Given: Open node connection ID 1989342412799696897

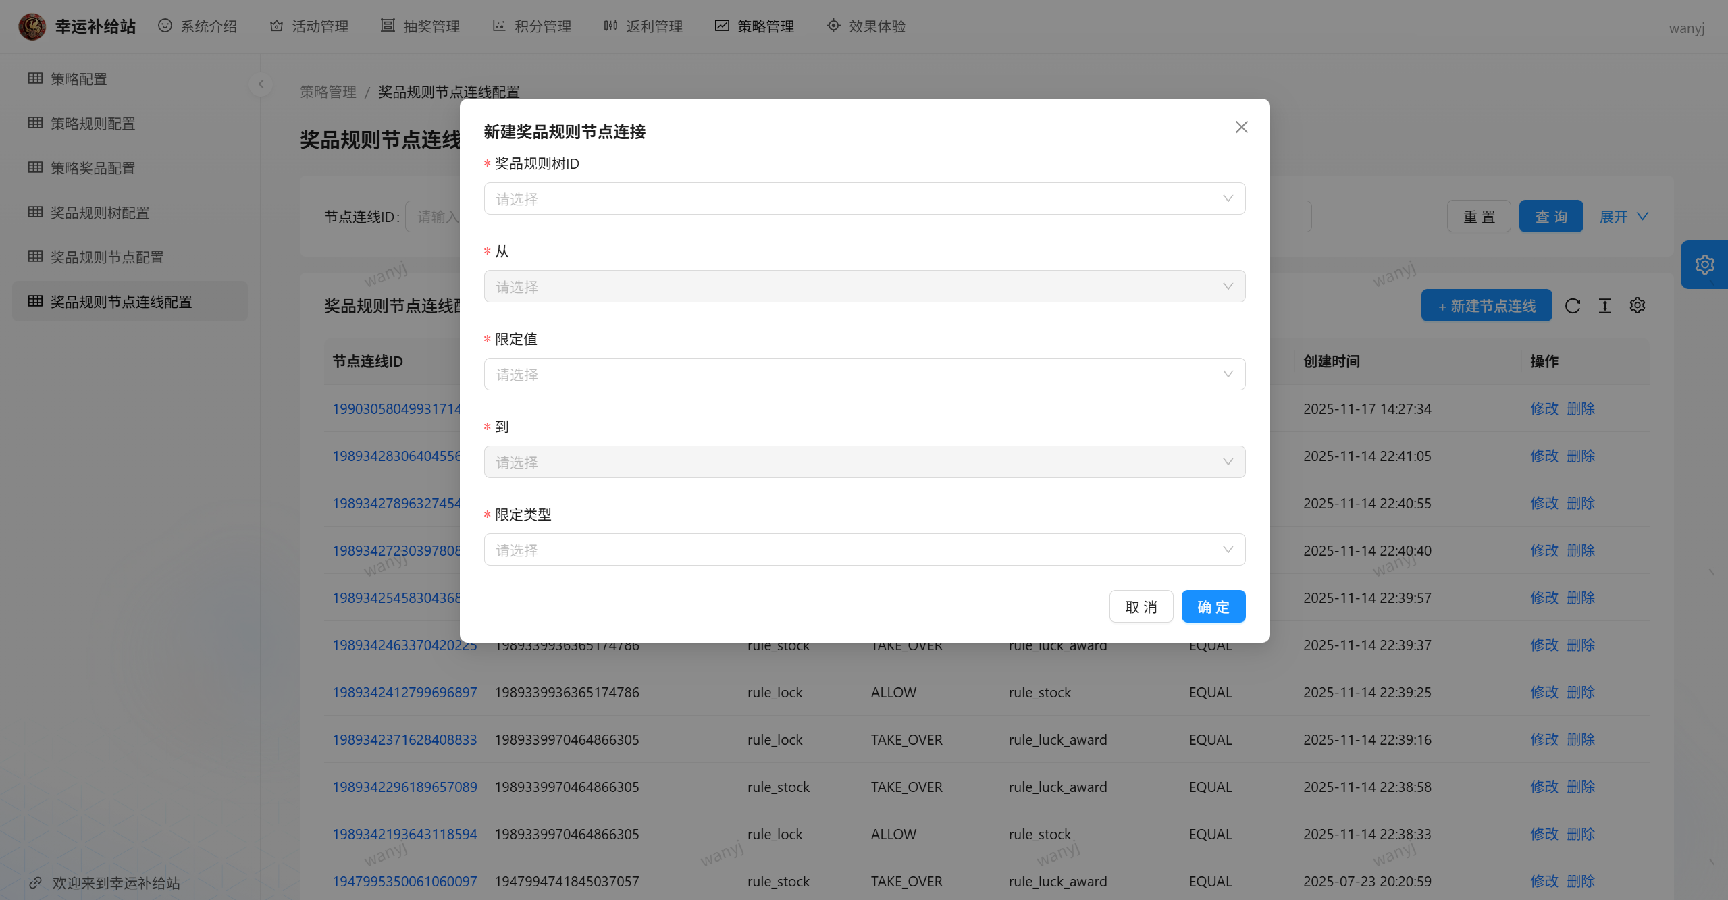Looking at the screenshot, I should click(x=404, y=692).
